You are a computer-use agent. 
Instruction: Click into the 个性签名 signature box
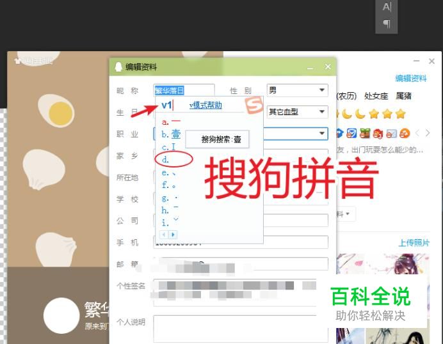[x=234, y=292]
